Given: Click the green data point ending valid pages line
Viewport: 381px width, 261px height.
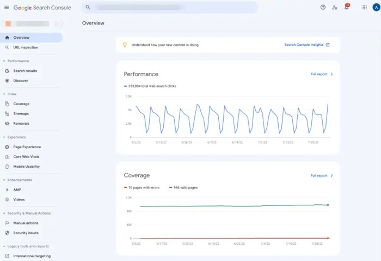Looking at the screenshot, I should pos(328,205).
